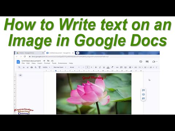Open a new browser tab
The width and height of the screenshot is (175, 131).
point(78,53)
